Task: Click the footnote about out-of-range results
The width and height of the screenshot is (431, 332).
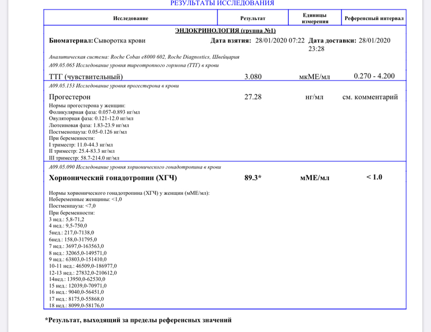Action: (138, 320)
